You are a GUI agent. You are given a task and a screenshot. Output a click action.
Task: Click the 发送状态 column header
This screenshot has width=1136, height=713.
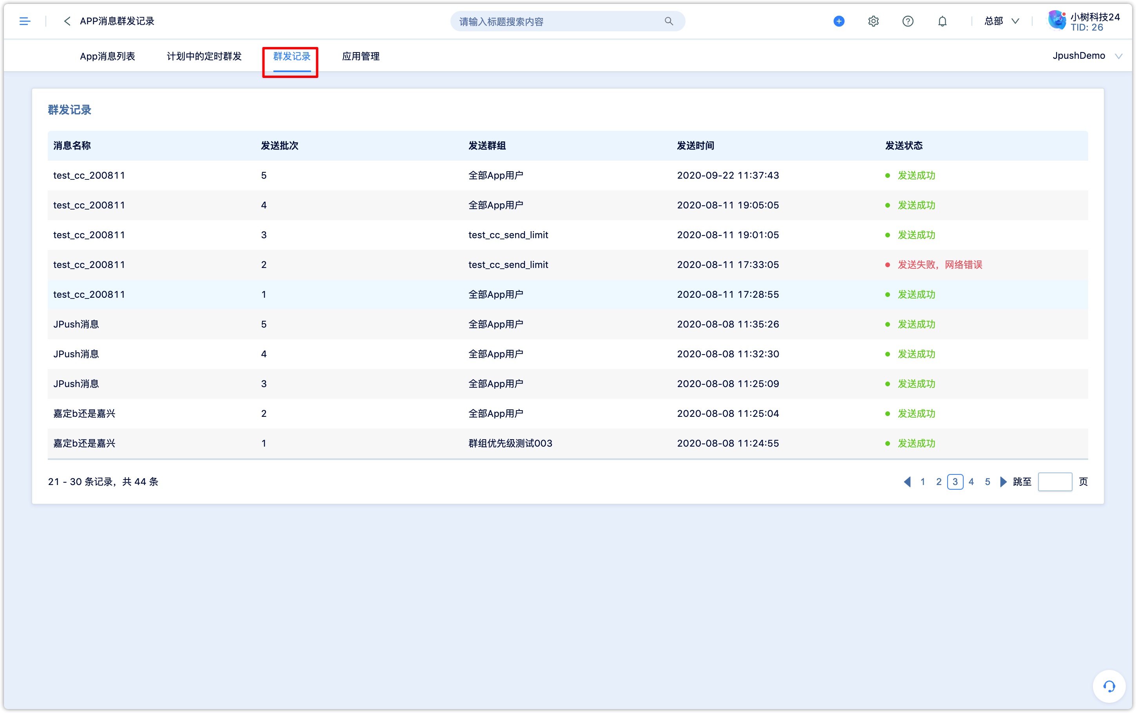pos(904,145)
